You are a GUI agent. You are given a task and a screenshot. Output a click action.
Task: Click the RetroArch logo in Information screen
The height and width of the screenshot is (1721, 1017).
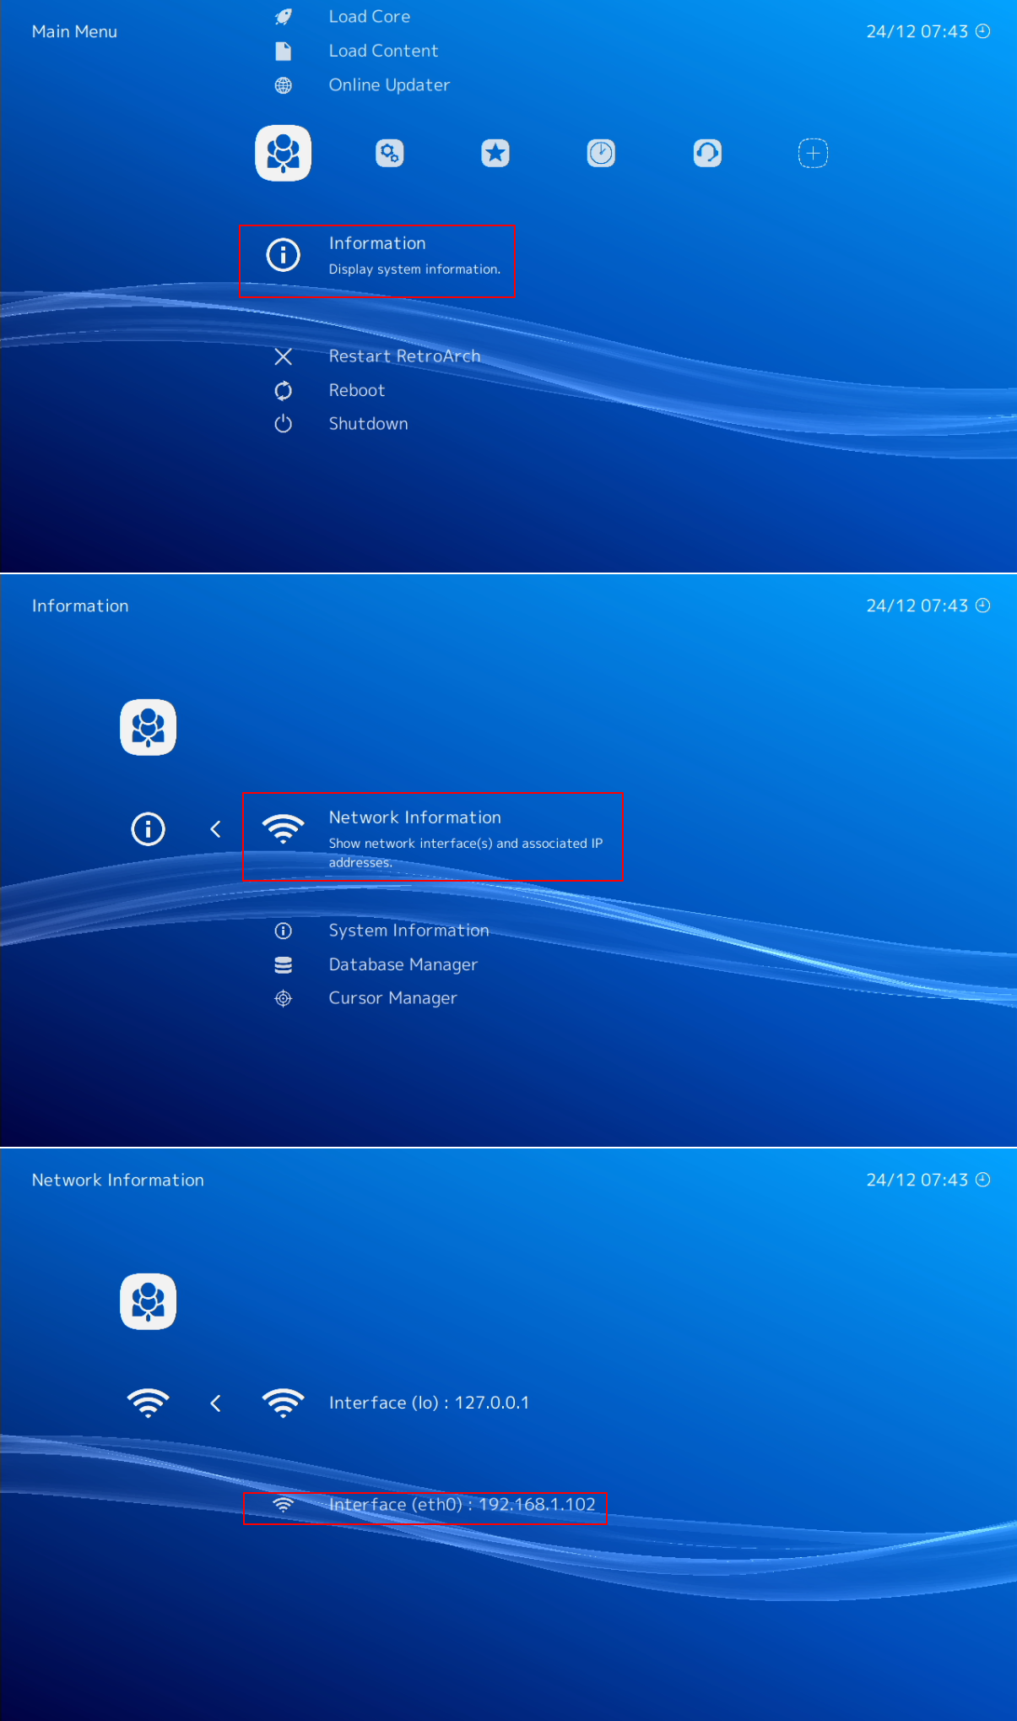[x=148, y=727]
